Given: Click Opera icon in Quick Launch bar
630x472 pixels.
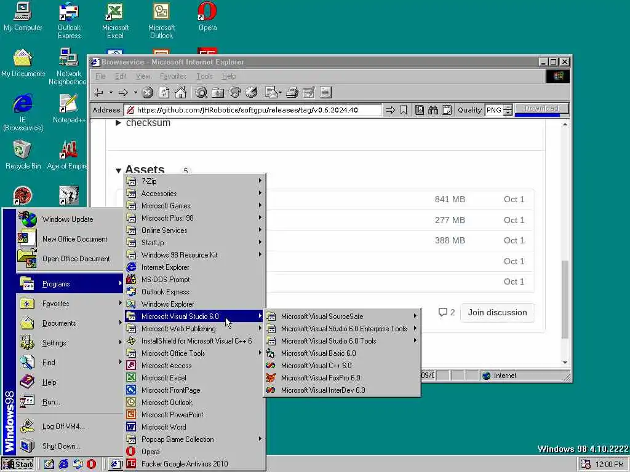Looking at the screenshot, I should point(92,464).
